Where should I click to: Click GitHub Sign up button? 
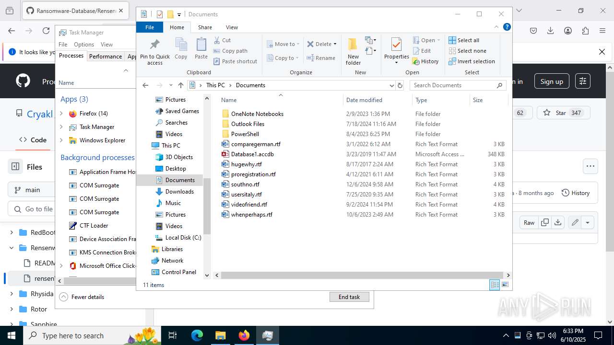[x=552, y=81]
